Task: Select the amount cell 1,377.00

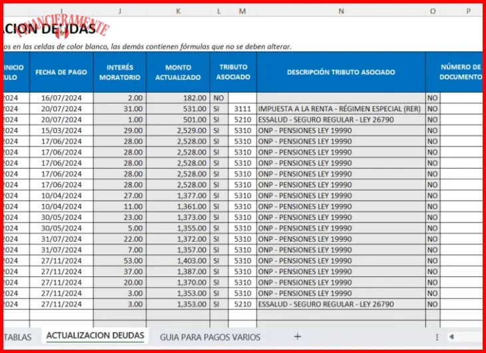Action: coord(178,196)
